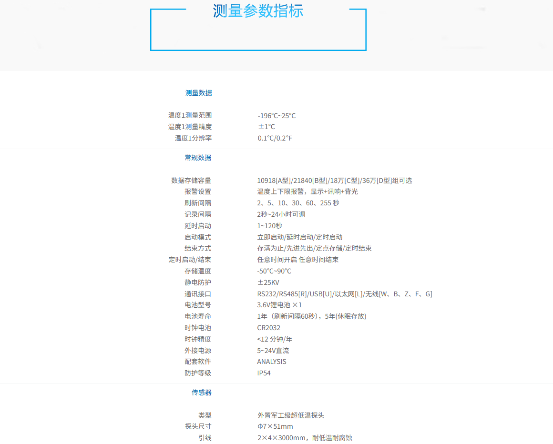Click the 温度1分辨率 value 0.1℃/0.2℉
The height and width of the screenshot is (444, 553).
275,138
